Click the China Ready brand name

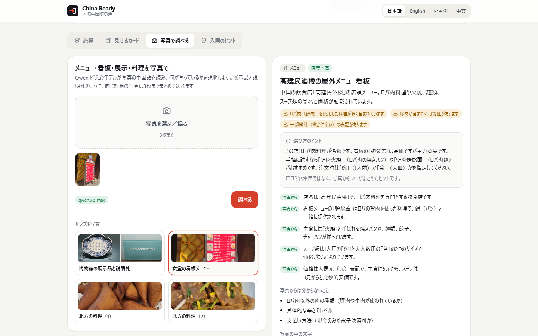coord(99,8)
